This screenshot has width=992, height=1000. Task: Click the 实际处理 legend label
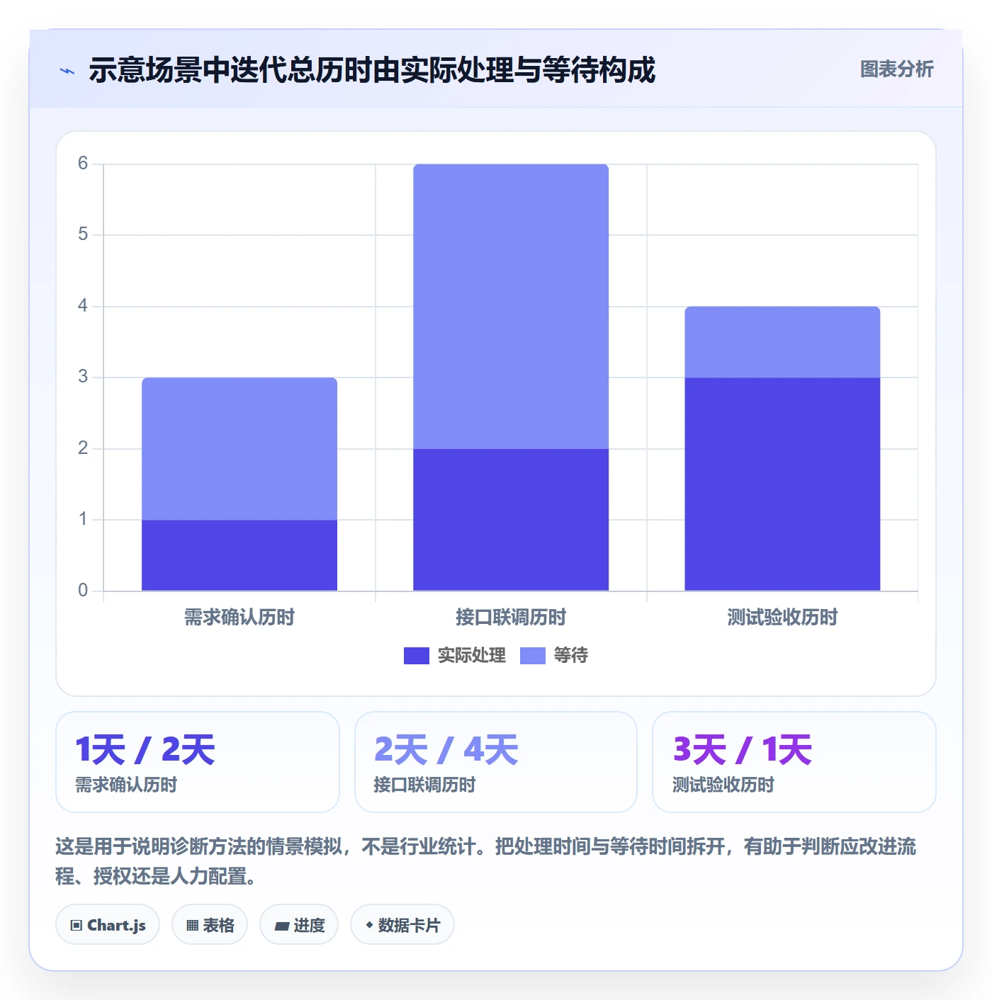(471, 656)
